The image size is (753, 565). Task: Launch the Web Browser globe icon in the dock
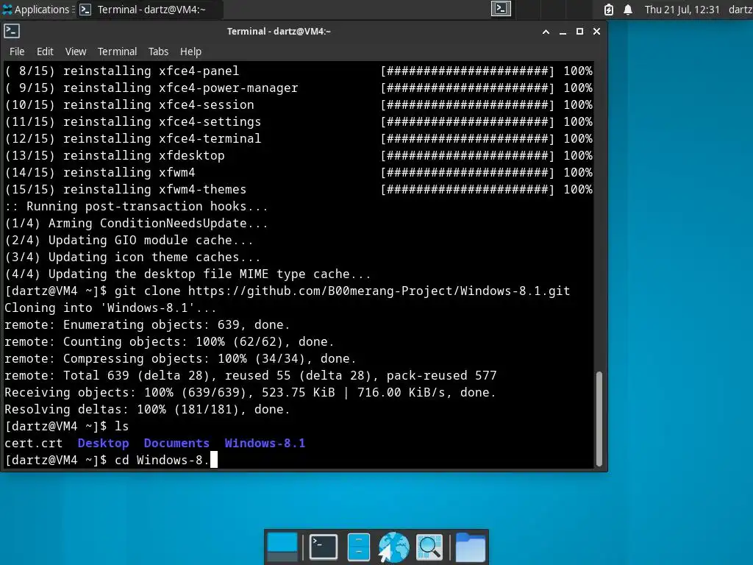[393, 547]
